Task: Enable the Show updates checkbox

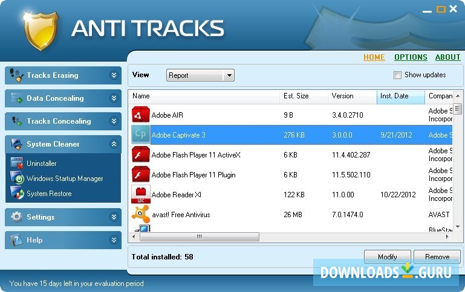Action: 397,75
